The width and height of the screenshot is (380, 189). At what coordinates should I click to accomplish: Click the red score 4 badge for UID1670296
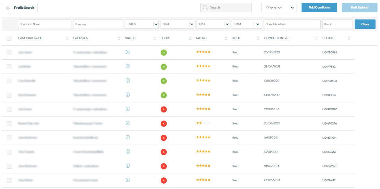click(164, 124)
